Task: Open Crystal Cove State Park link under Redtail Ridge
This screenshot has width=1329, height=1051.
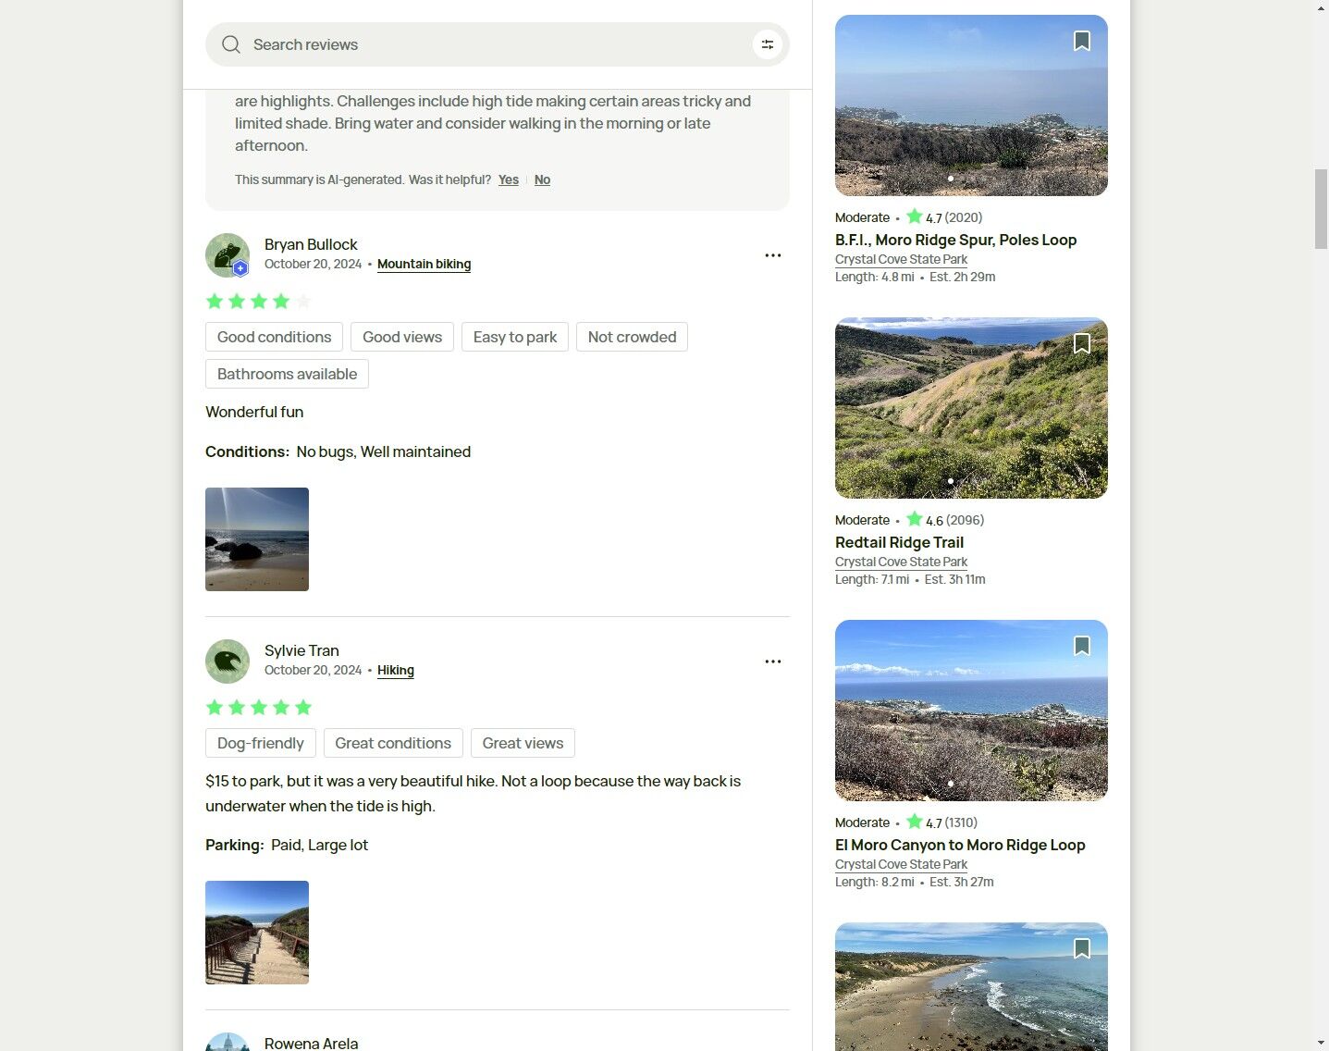Action: 901,562
